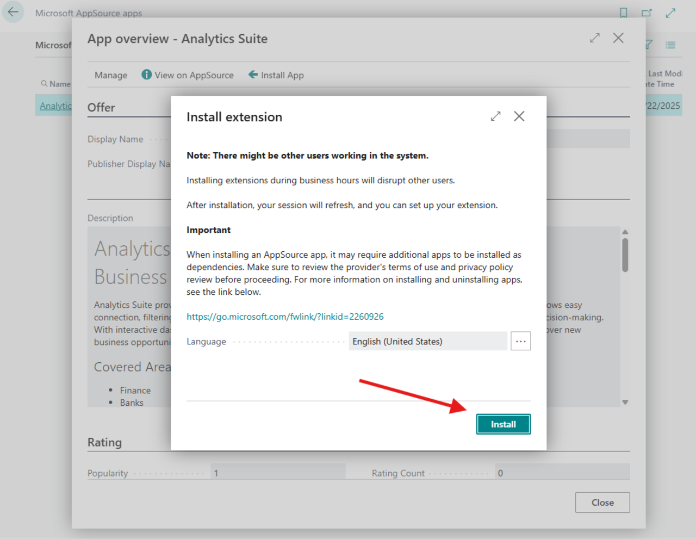Open the choose list layout icon
The width and height of the screenshot is (696, 539).
tap(670, 45)
